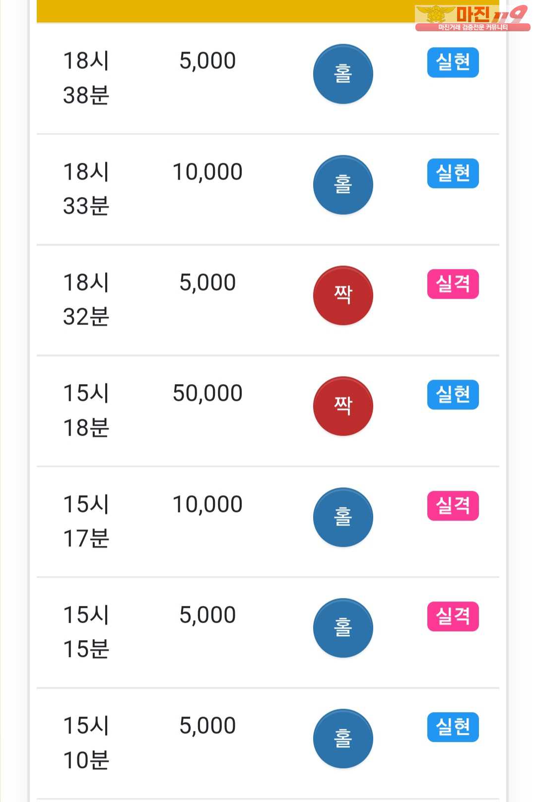The height and width of the screenshot is (802, 536).
Task: Click the red 짝 circle in 15시 18분 row
Action: [343, 406]
